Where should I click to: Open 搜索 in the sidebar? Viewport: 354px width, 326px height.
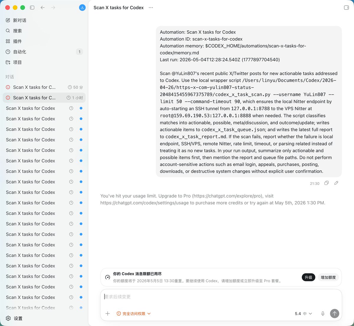pos(44,31)
